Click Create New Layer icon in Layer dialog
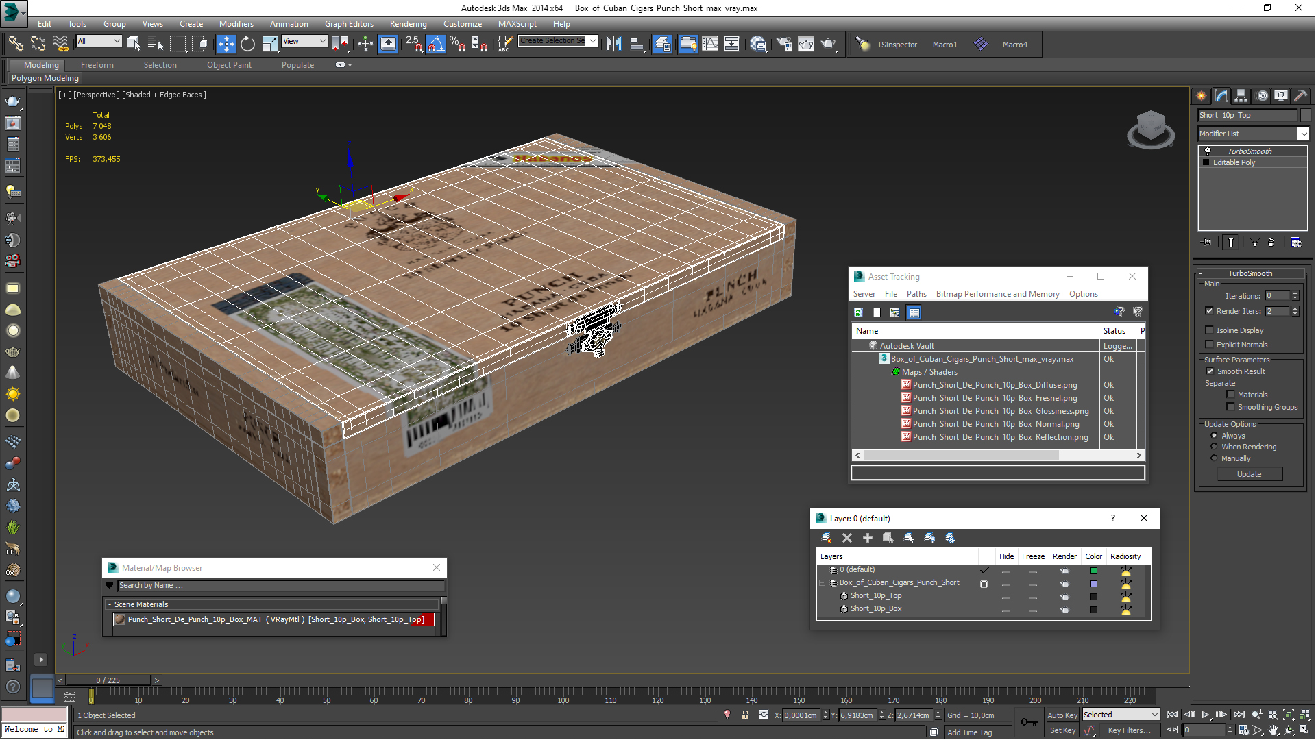This screenshot has width=1316, height=740. point(827,538)
